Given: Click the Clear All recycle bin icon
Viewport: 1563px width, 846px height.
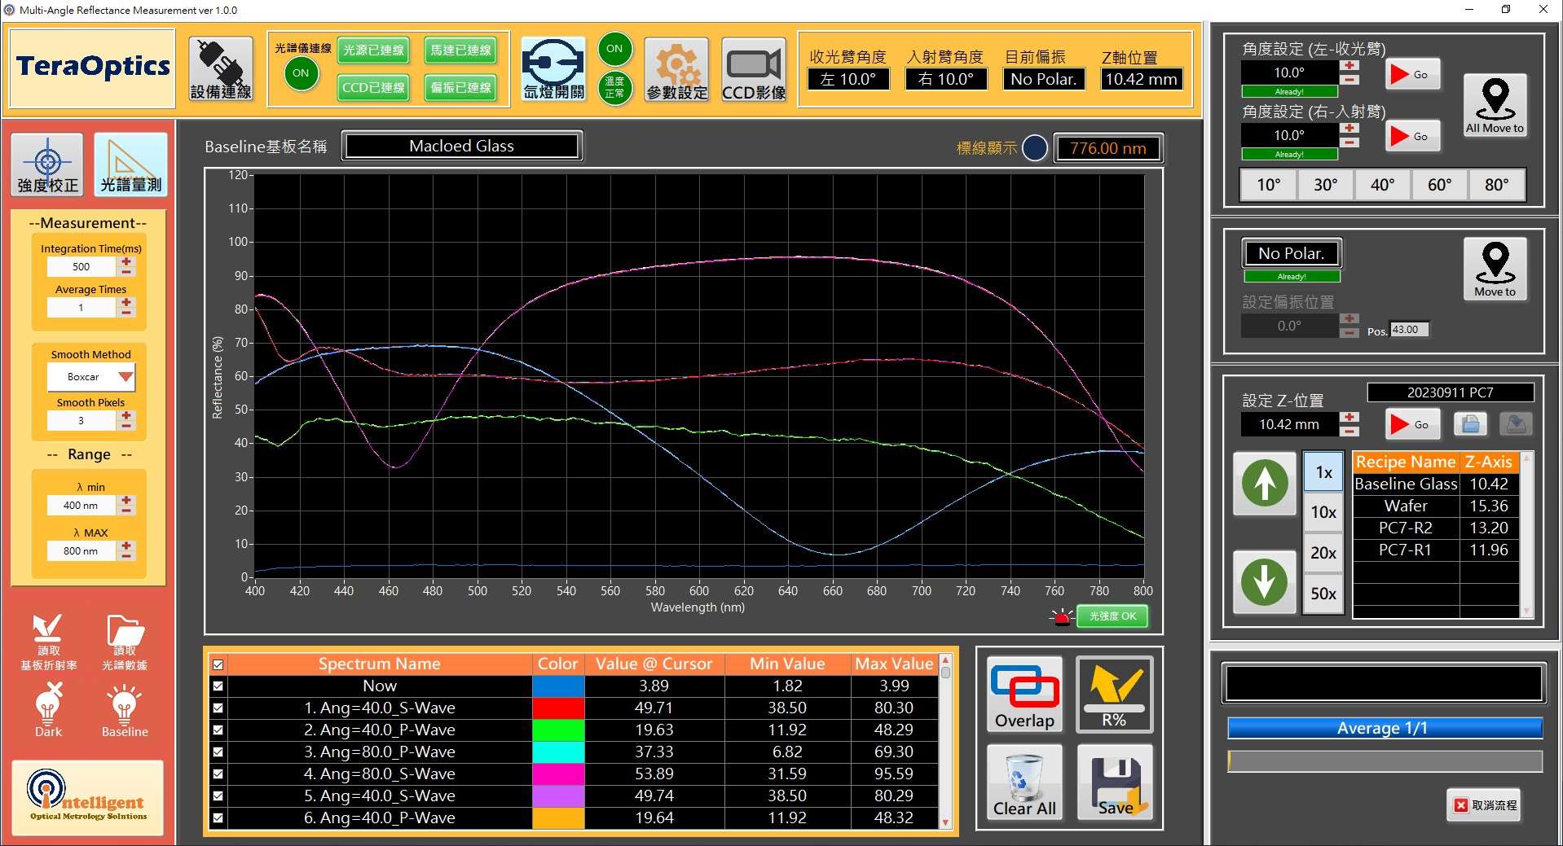Looking at the screenshot, I should 1024,782.
